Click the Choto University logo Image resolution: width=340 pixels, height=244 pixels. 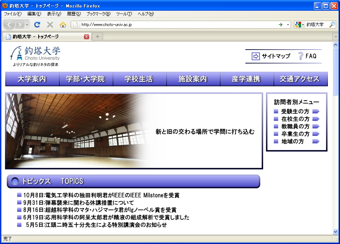(x=35, y=56)
